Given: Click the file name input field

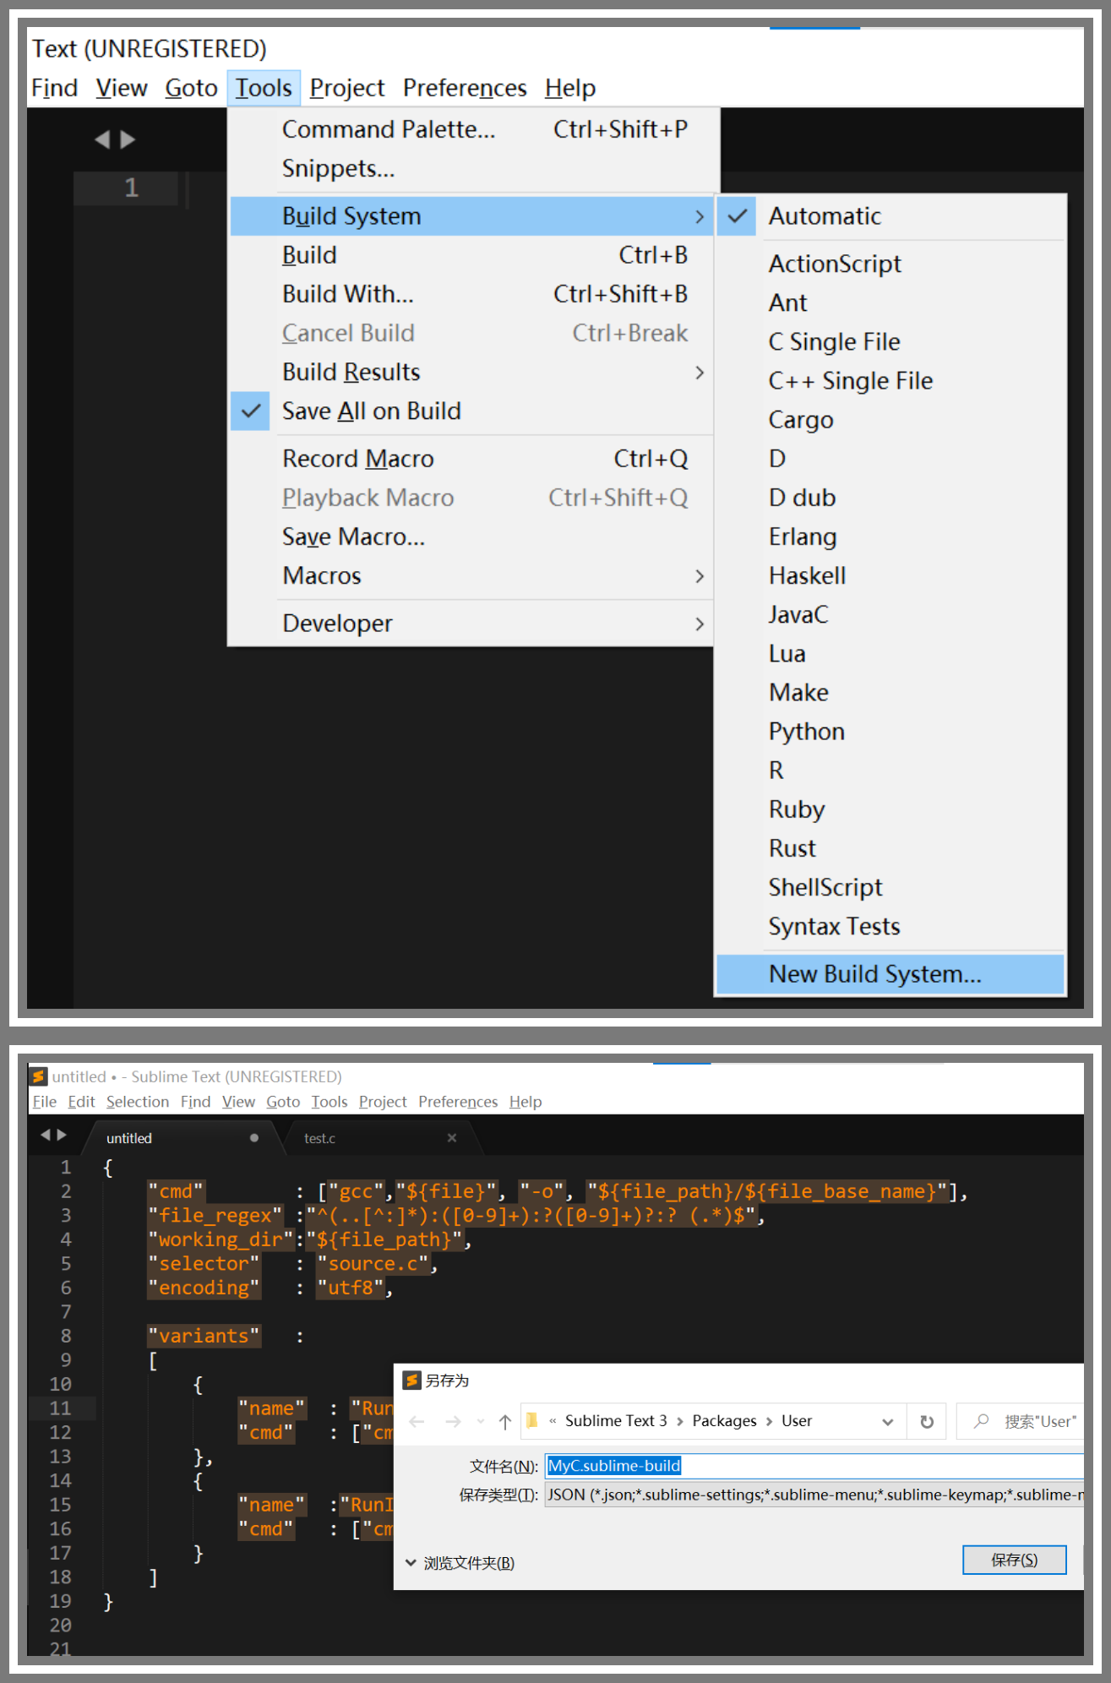Looking at the screenshot, I should (x=814, y=1466).
